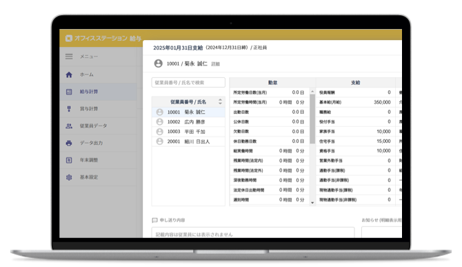Click the 公休日数 row
Screen dimensions: 462x267
[270, 121]
